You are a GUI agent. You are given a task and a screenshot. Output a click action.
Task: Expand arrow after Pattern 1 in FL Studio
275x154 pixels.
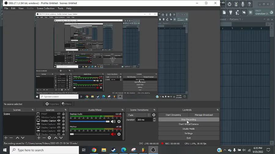pos(243,19)
